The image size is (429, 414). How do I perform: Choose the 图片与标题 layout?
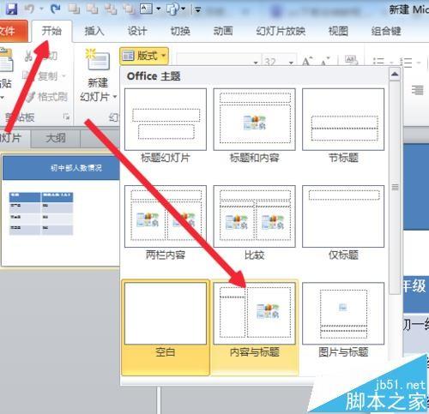click(343, 321)
